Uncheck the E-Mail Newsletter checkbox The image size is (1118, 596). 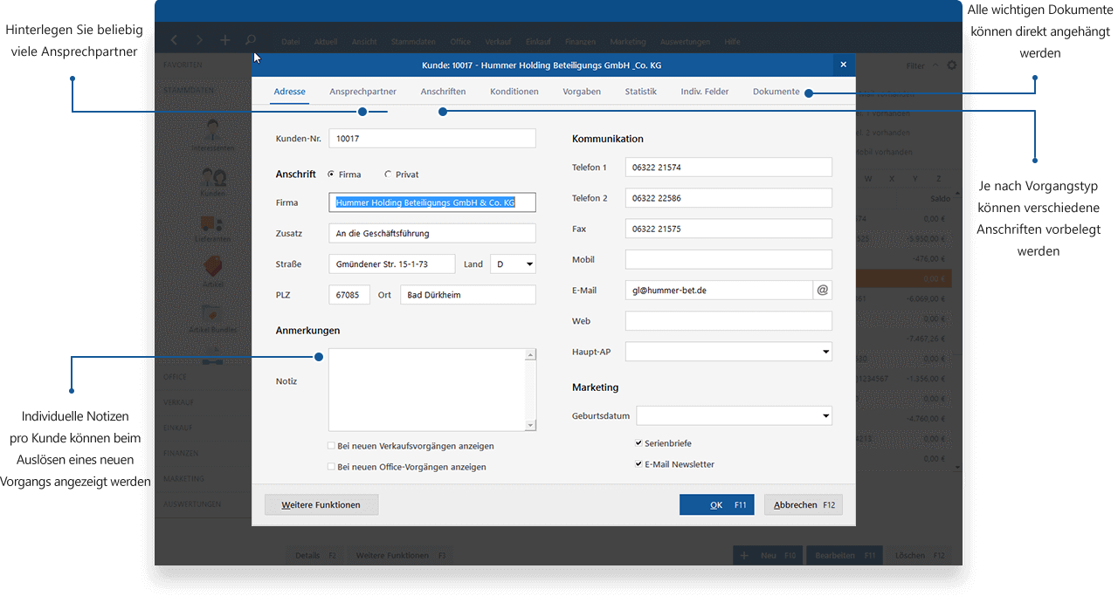click(x=639, y=464)
